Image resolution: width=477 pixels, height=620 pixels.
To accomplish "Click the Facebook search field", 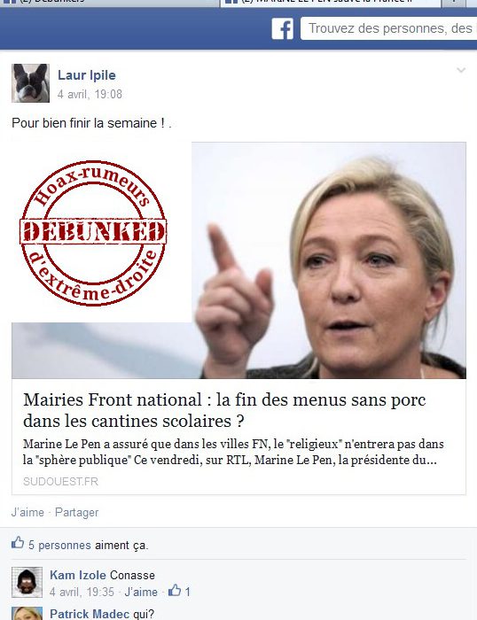I will click(x=388, y=28).
